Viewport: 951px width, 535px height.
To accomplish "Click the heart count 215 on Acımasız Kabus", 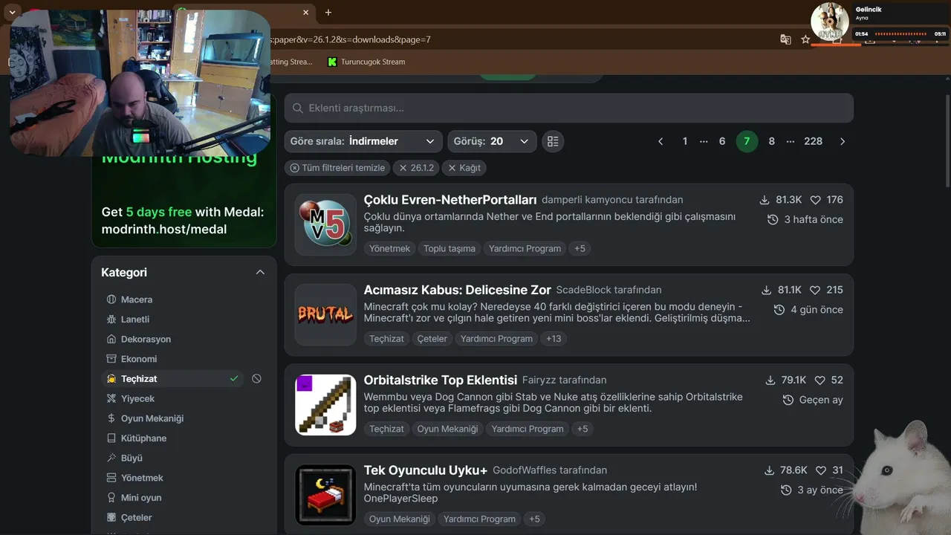I will pyautogui.click(x=826, y=290).
